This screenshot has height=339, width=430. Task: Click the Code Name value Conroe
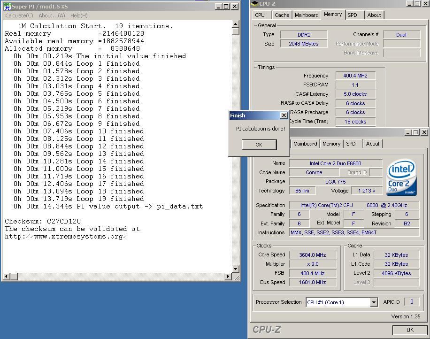click(314, 172)
